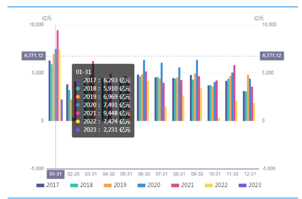The height and width of the screenshot is (199, 302).
Task: Click the 10-31 x-axis label
Action: pos(215,174)
